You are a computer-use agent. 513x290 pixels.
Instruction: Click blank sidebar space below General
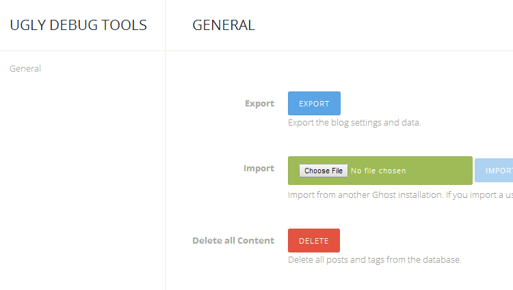tap(82, 177)
